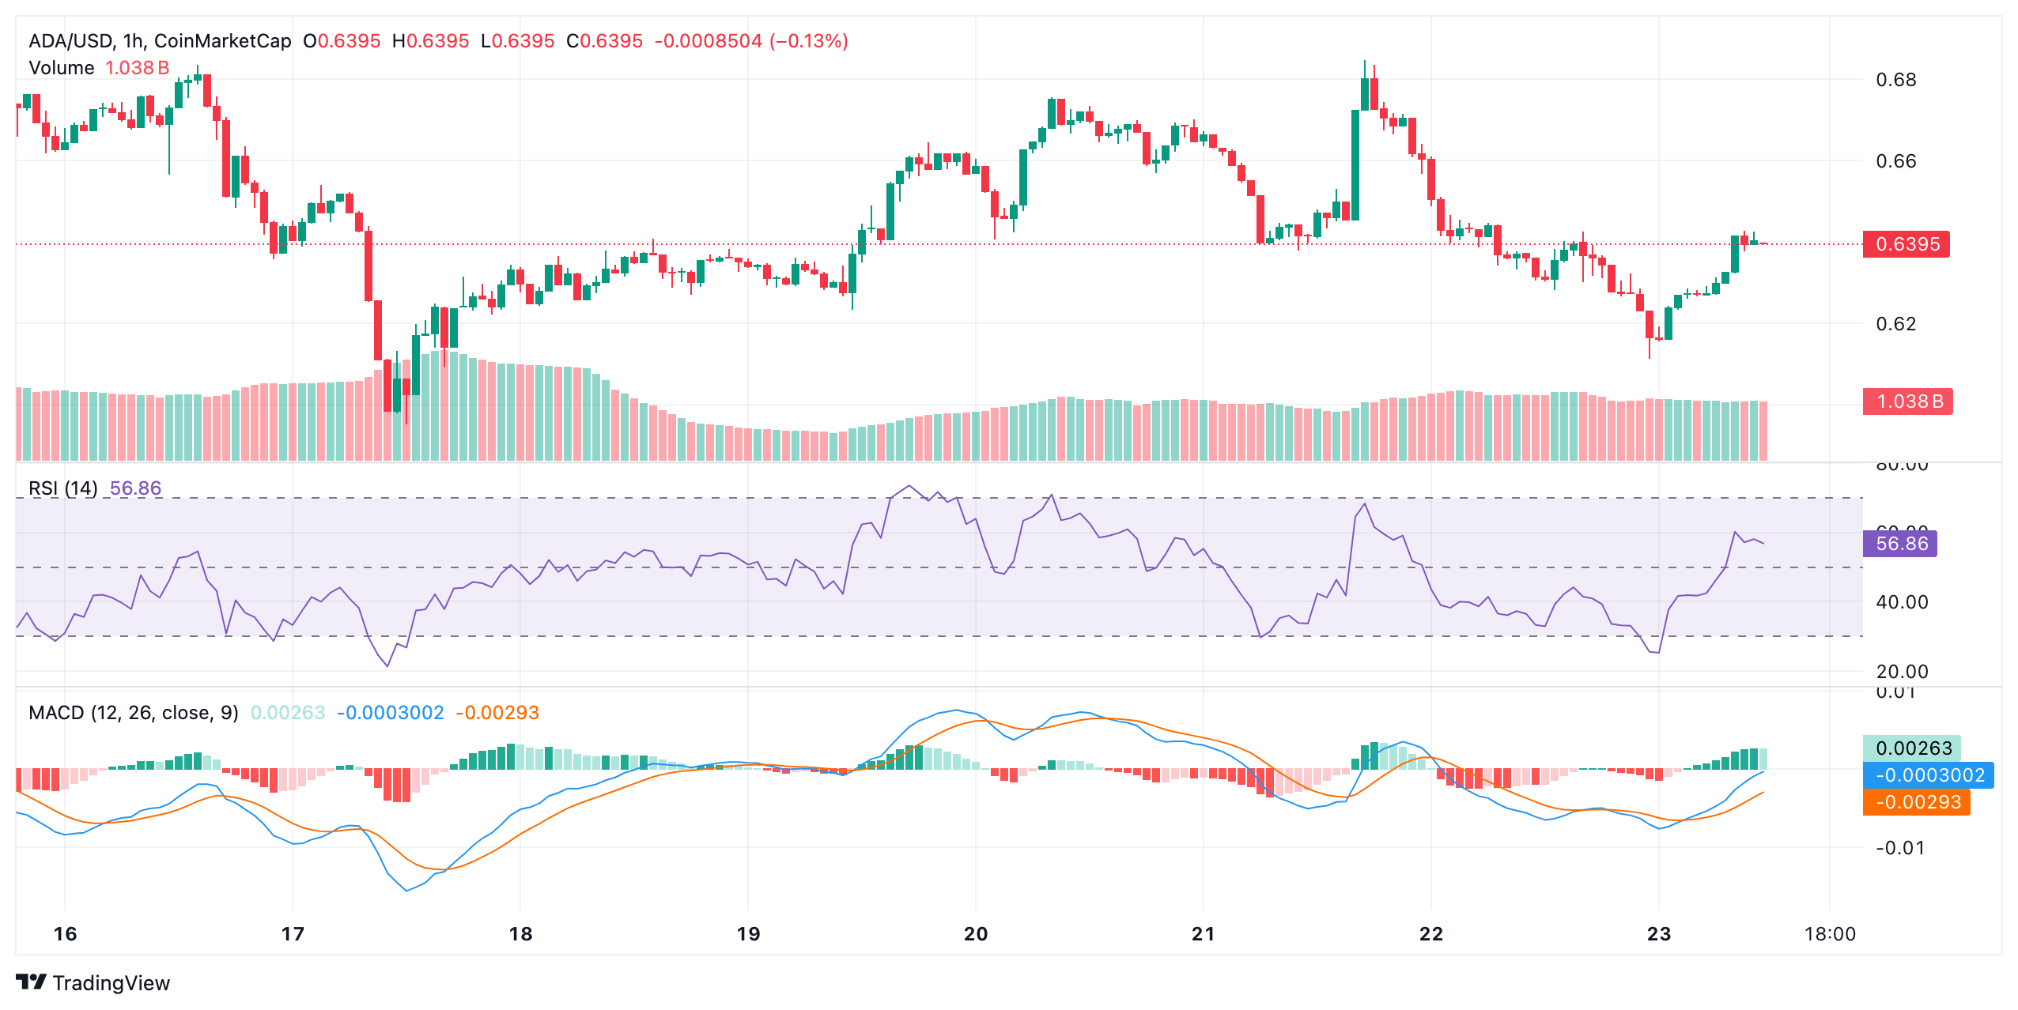Click the 0.68 price axis label
The width and height of the screenshot is (2018, 1010).
tap(1895, 80)
